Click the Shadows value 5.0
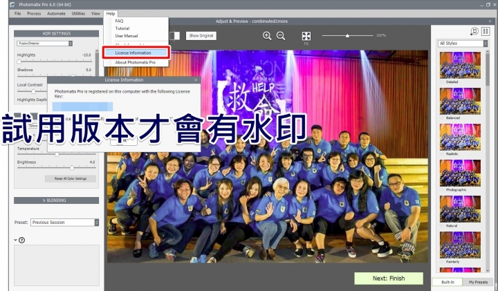 click(x=89, y=70)
